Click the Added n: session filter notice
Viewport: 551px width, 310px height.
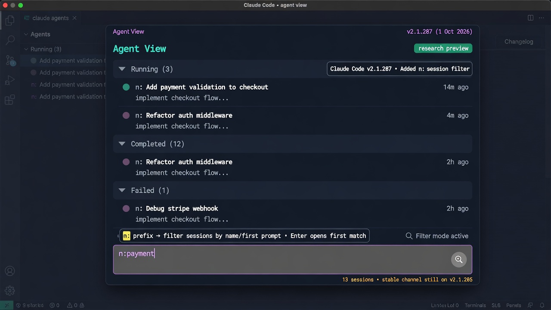pyautogui.click(x=399, y=69)
